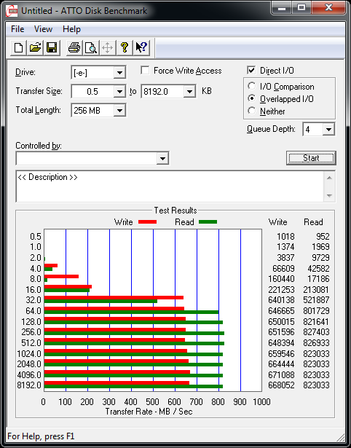Click the Start button
The width and height of the screenshot is (351, 448).
click(311, 158)
